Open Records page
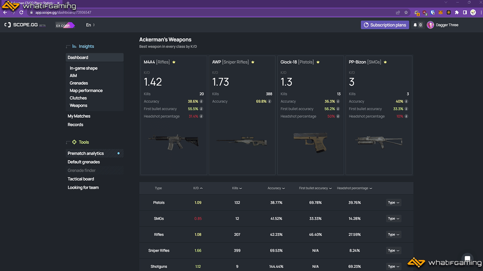This screenshot has height=271, width=483. tap(75, 125)
